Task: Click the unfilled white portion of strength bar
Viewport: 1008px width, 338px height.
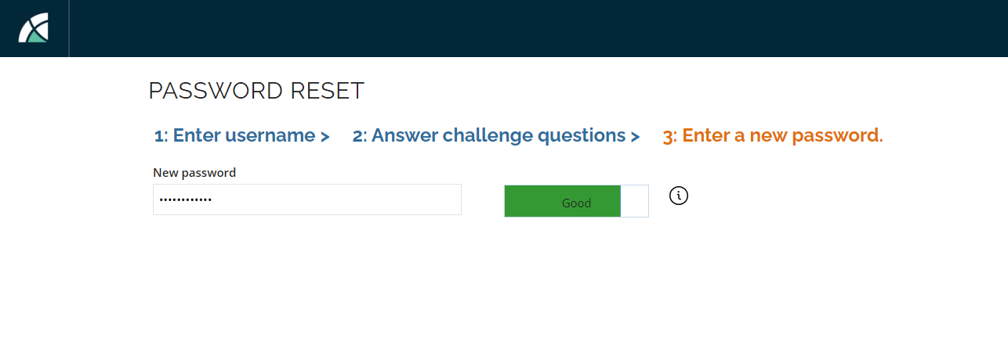Action: [x=634, y=201]
